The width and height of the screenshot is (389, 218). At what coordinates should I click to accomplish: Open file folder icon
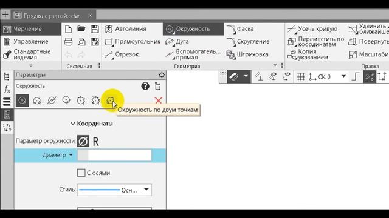pyautogui.click(x=81, y=29)
